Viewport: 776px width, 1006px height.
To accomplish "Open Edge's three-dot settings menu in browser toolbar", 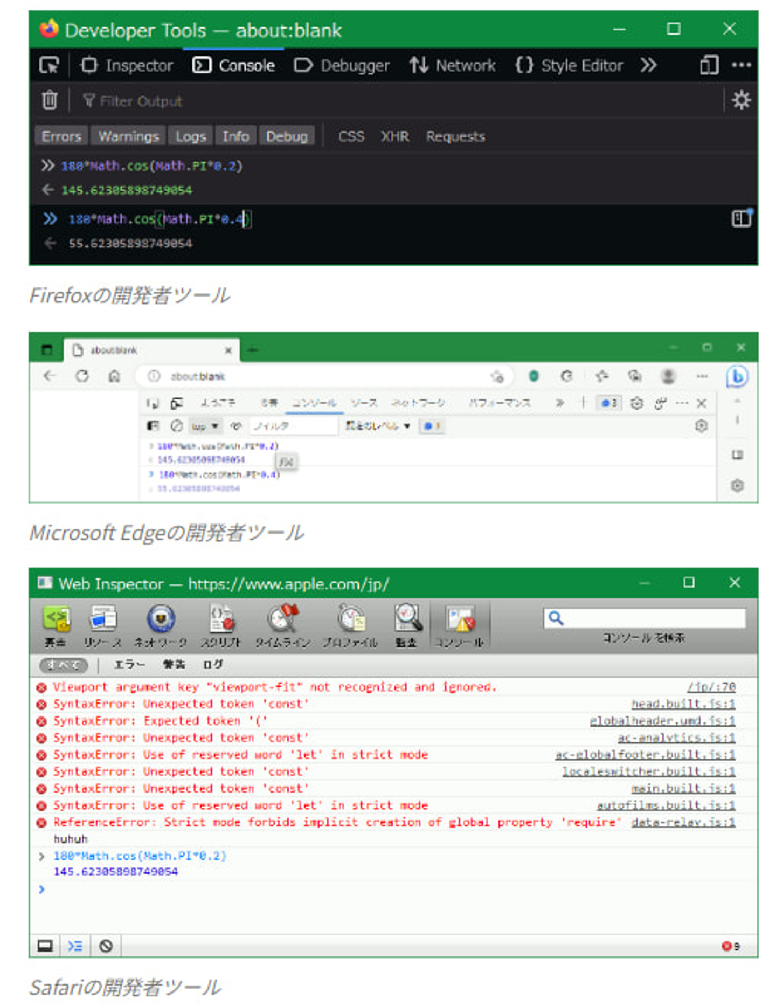I will (702, 376).
